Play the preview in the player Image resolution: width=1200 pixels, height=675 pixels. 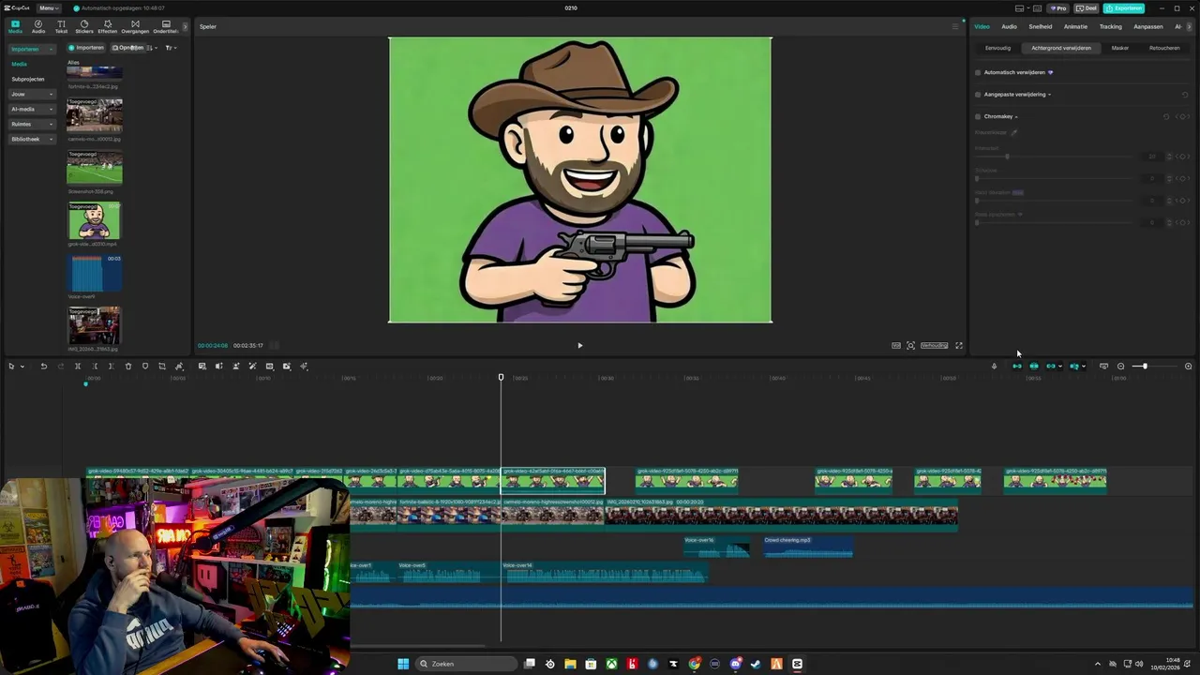(579, 345)
